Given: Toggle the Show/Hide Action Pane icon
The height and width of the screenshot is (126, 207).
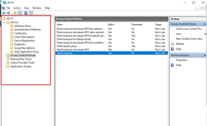Looking at the screenshot, I should tap(31, 13).
